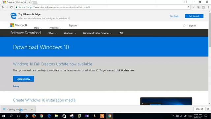Open a new browser tab
The height and width of the screenshot is (119, 211).
[35, 2]
